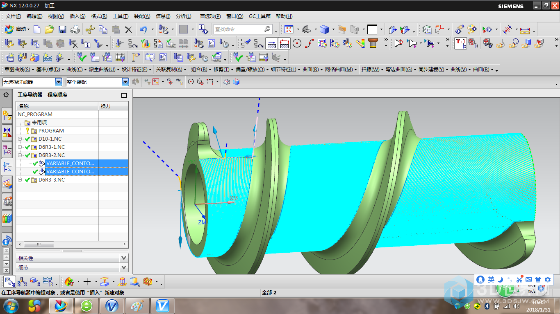The width and height of the screenshot is (560, 314).
Task: Open the 草图曲线(S) toolbar menu
Action: 18,70
